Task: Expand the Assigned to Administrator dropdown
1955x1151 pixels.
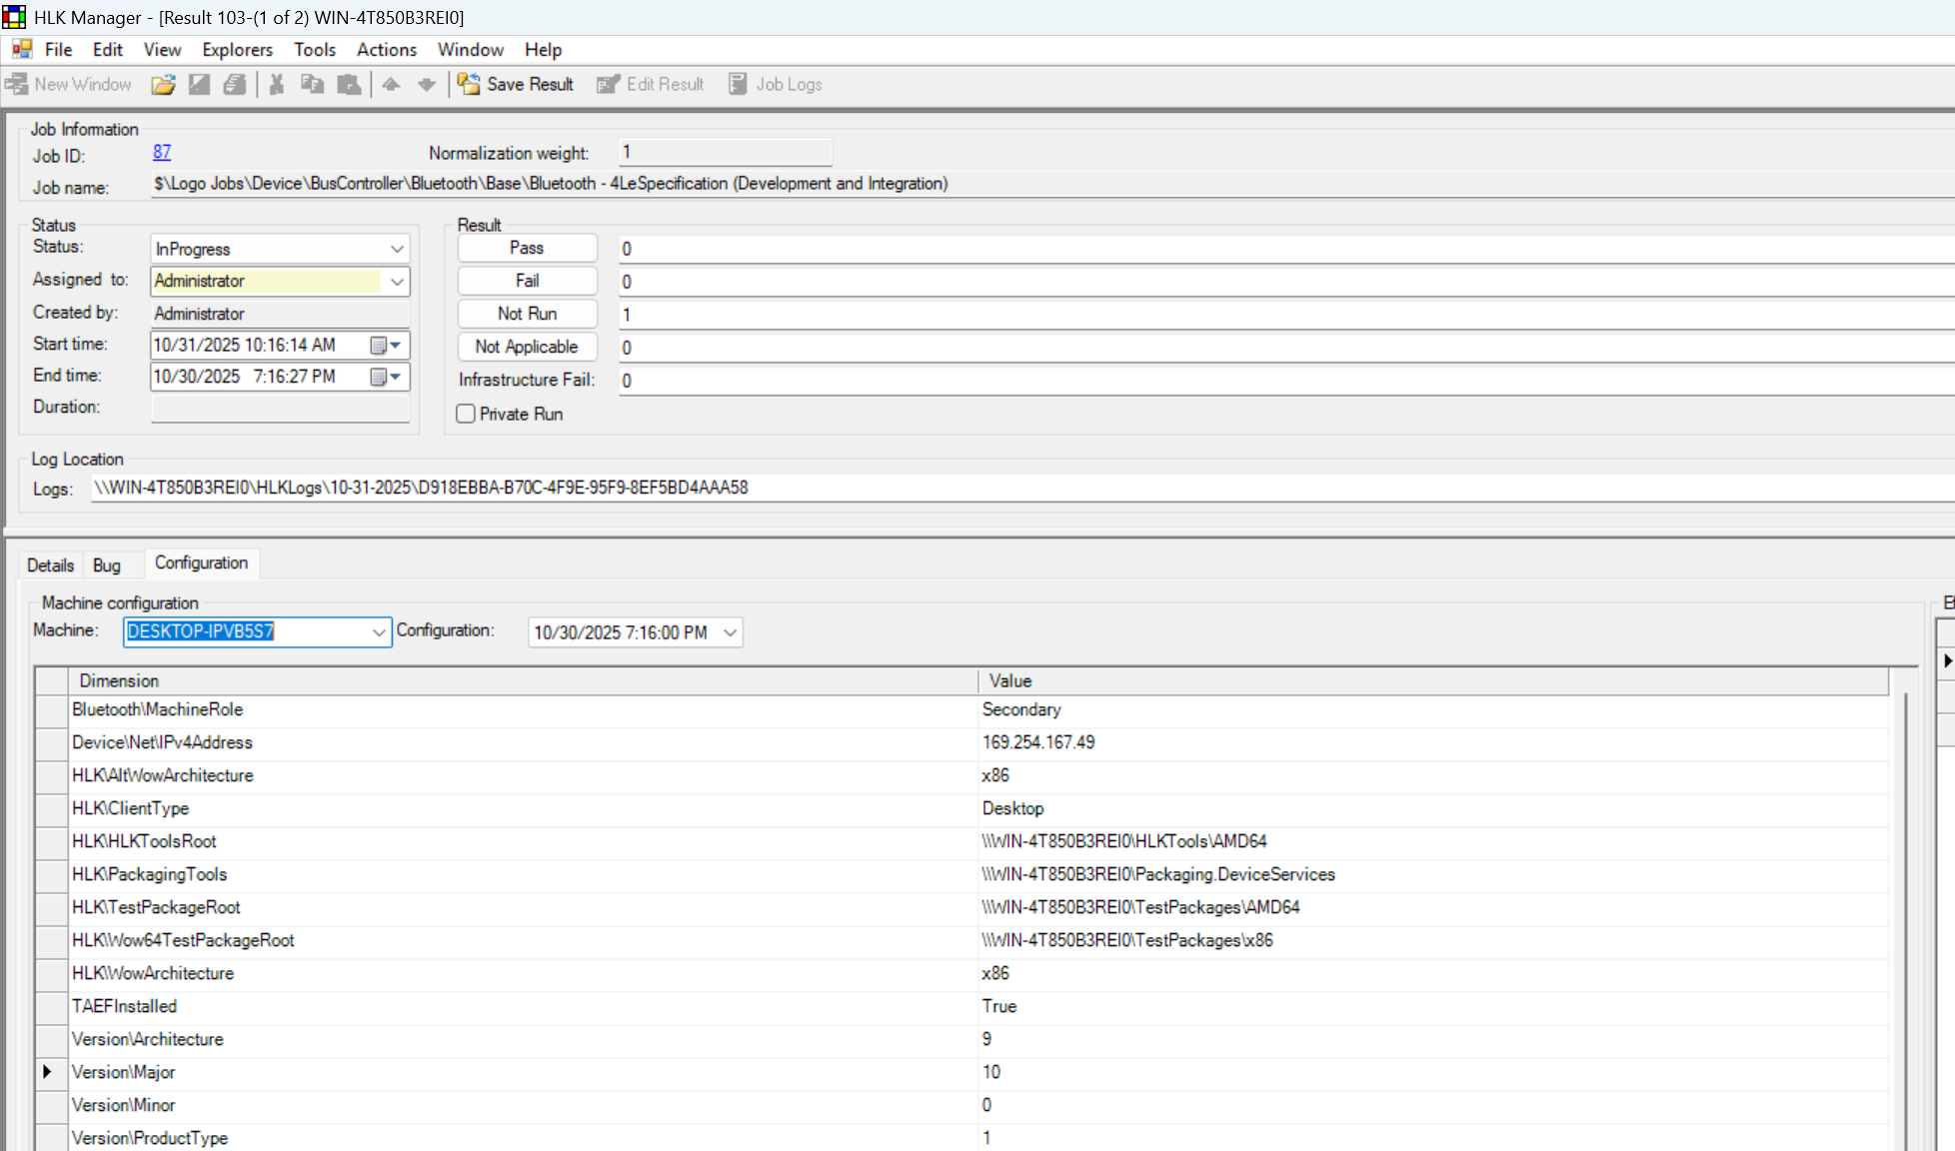Action: coord(397,282)
